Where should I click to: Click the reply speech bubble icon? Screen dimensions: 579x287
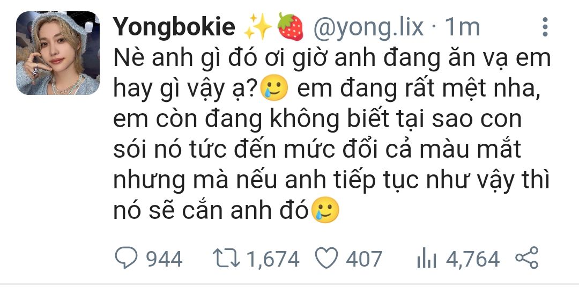click(126, 257)
